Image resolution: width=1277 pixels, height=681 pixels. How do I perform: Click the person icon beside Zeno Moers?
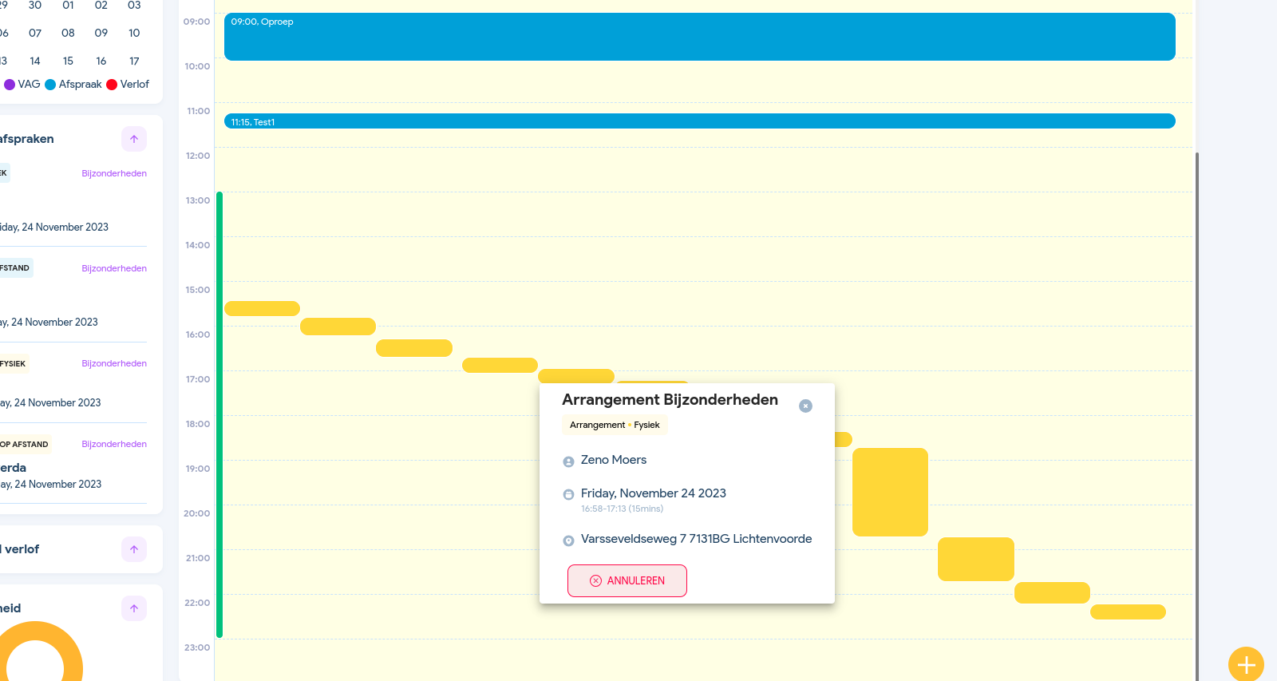(x=568, y=461)
